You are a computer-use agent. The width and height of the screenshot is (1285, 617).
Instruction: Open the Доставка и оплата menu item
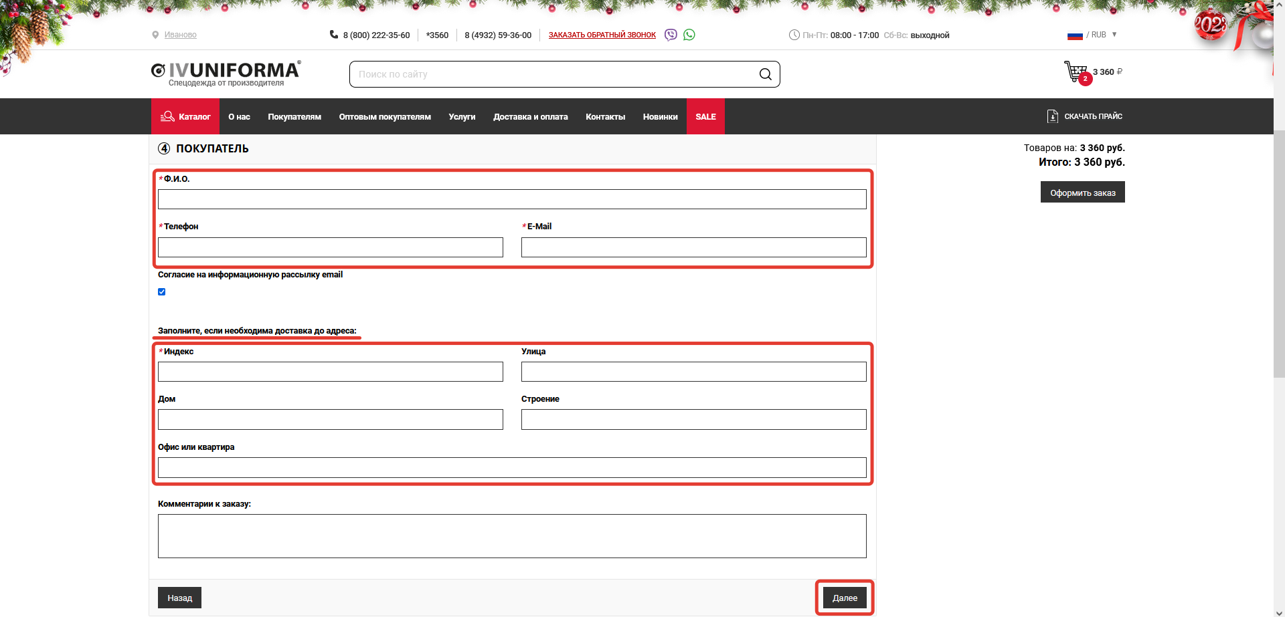[530, 116]
